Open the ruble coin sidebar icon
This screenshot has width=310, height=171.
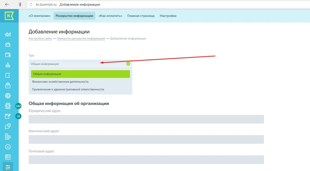[x=8, y=96]
